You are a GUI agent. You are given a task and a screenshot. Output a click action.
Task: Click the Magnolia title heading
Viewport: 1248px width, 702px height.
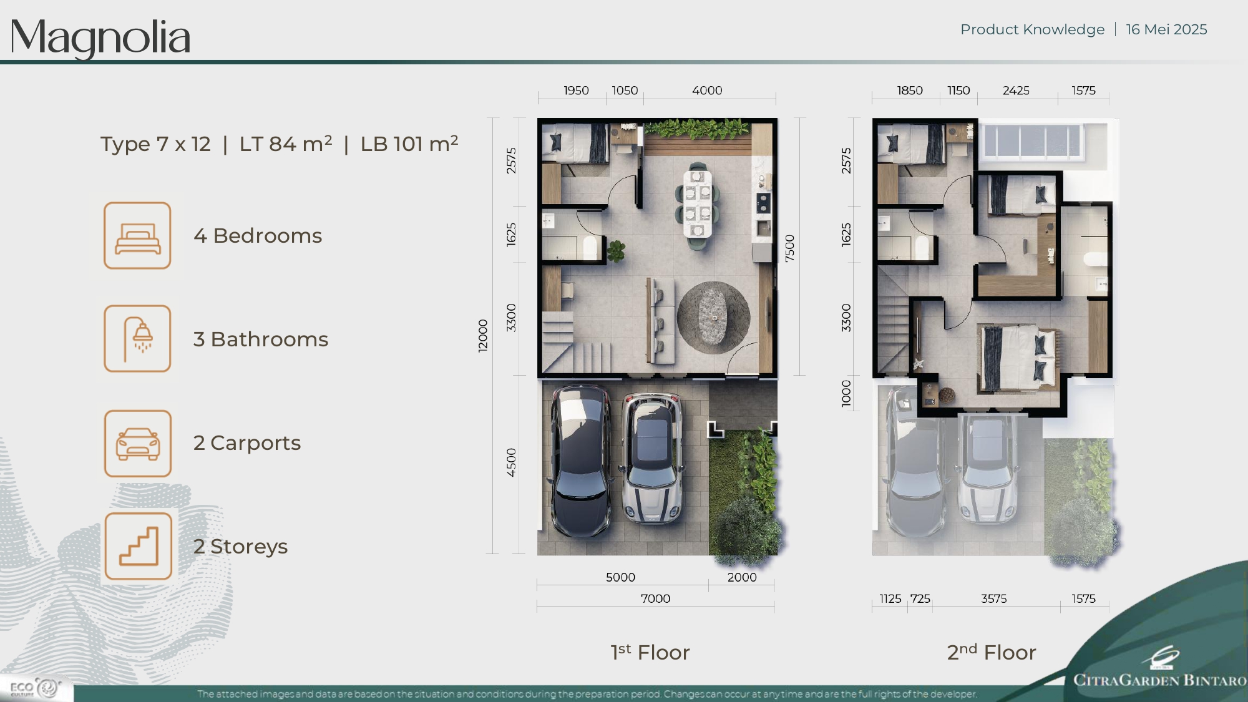(100, 37)
